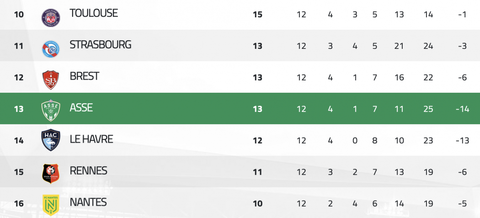Click Toulouse's 15 points value
Screen dimensions: 480x218
pyautogui.click(x=258, y=14)
